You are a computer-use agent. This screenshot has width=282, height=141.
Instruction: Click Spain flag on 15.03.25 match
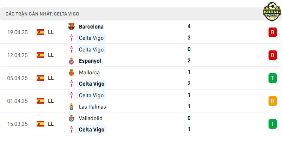40,124
